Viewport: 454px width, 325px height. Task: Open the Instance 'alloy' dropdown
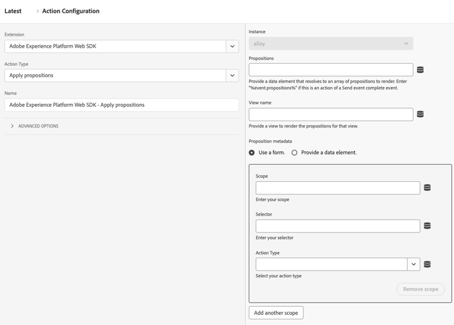click(x=331, y=43)
